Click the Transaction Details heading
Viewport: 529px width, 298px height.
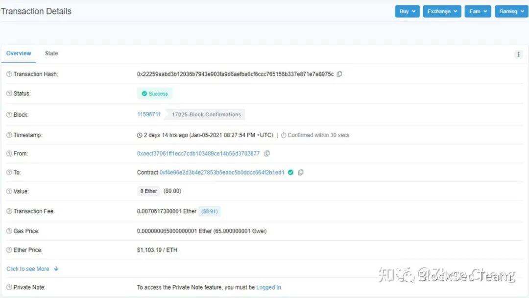point(36,11)
